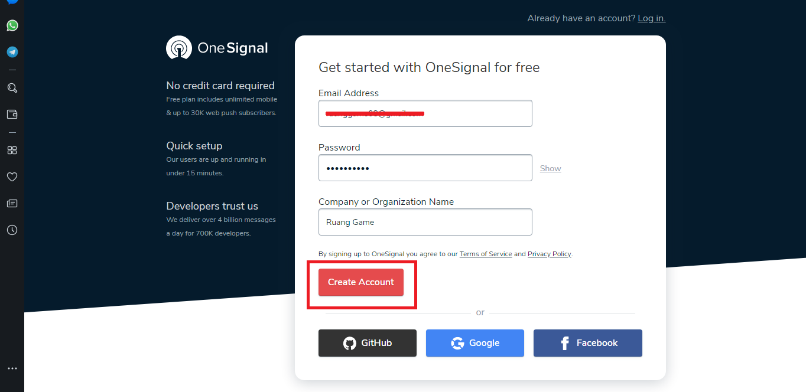806x392 pixels.
Task: Click the sidebar search icon
Action: 12,88
